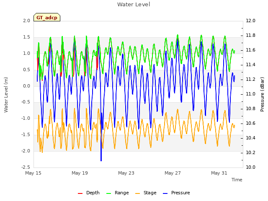The height and width of the screenshot is (201, 268).
Task: Click the orange Stage legend swatch
Action: 138,193
